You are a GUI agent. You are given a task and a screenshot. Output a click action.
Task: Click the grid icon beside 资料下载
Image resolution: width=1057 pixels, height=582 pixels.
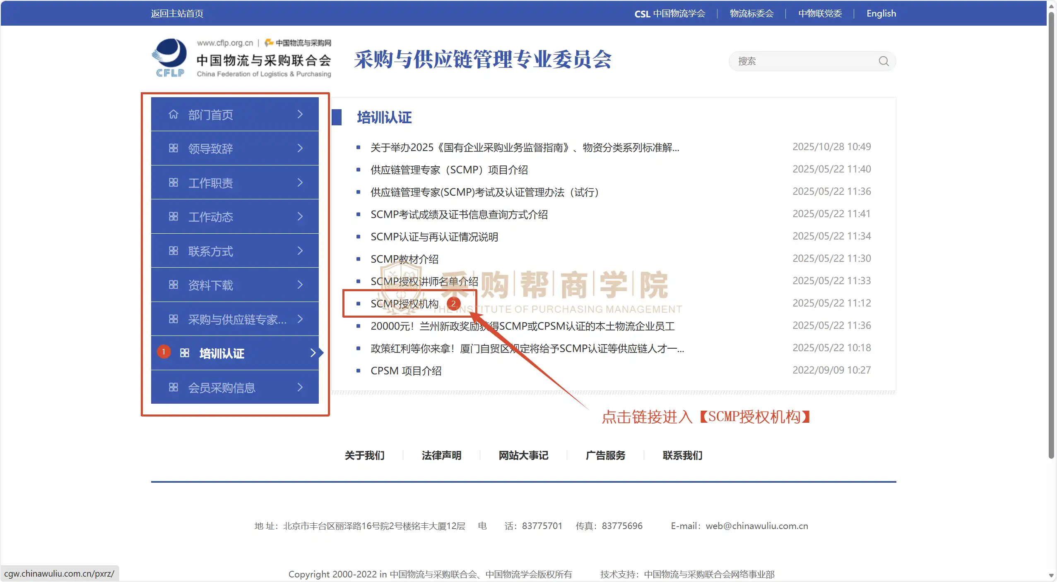[x=173, y=285]
